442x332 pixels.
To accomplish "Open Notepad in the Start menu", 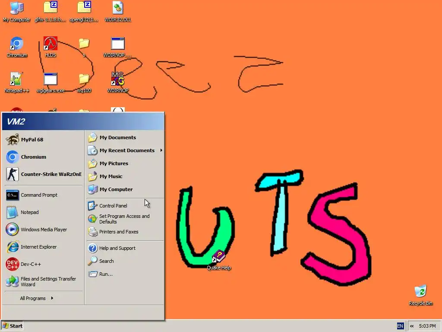I will click(x=44, y=212).
